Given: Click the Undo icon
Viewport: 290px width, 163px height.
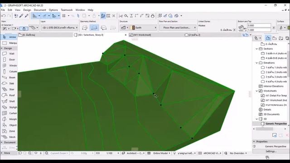Looking at the screenshot, I should click(x=3, y=16).
